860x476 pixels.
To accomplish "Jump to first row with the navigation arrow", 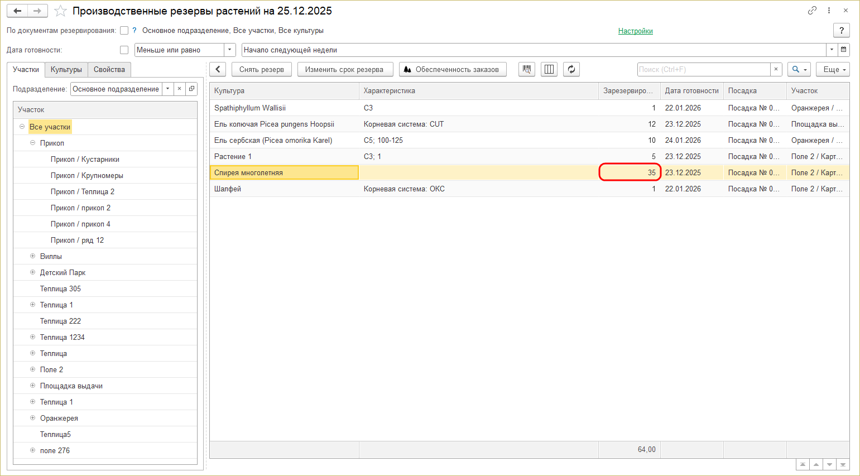I will click(803, 464).
